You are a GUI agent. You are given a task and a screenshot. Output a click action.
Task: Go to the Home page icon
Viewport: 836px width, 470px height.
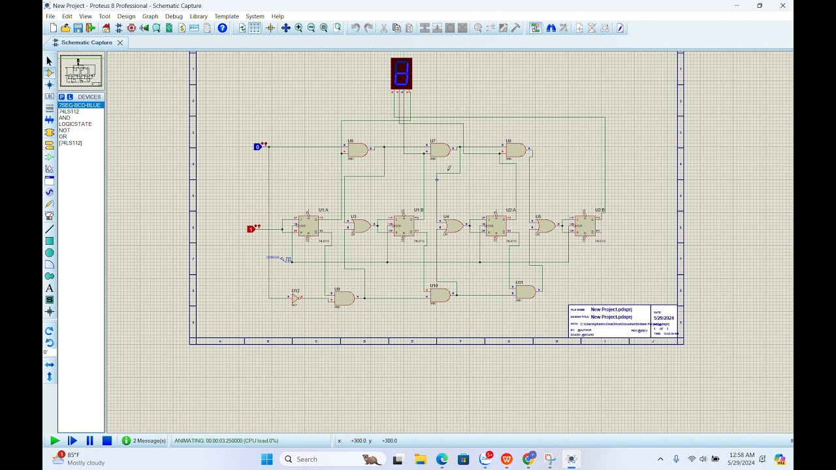tap(106, 28)
